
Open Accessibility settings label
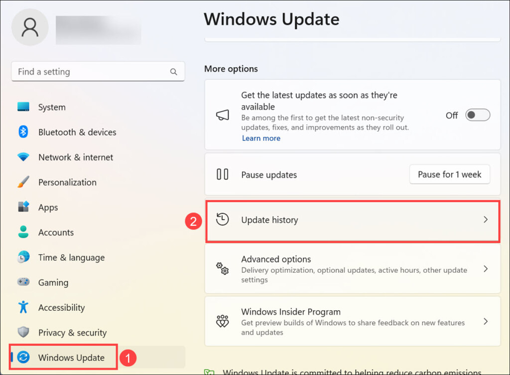pos(61,308)
